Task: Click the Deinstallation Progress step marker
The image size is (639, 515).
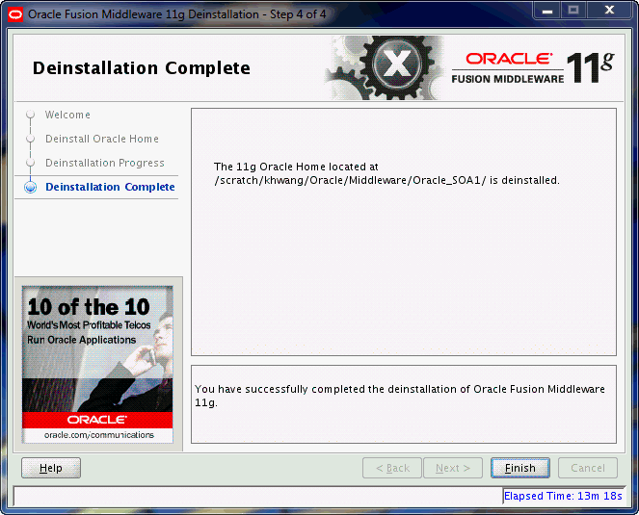Action: click(x=30, y=163)
